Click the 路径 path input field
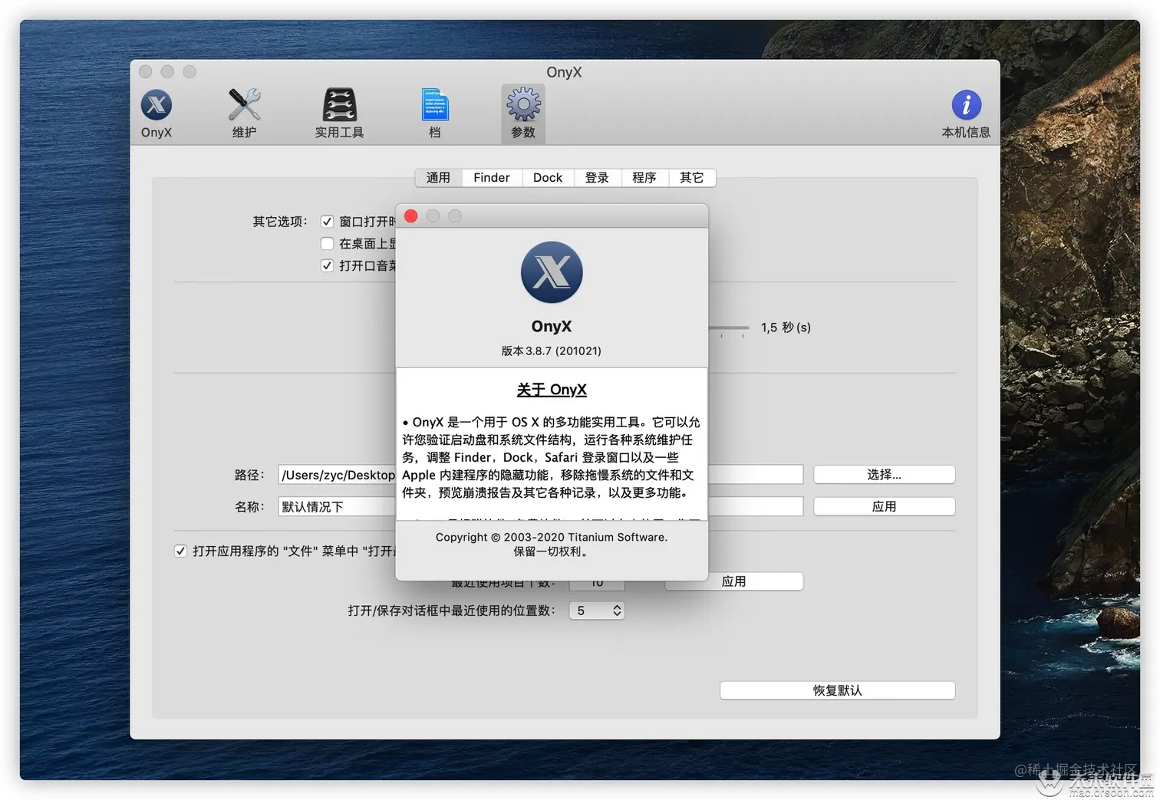This screenshot has width=1160, height=800. coord(540,475)
